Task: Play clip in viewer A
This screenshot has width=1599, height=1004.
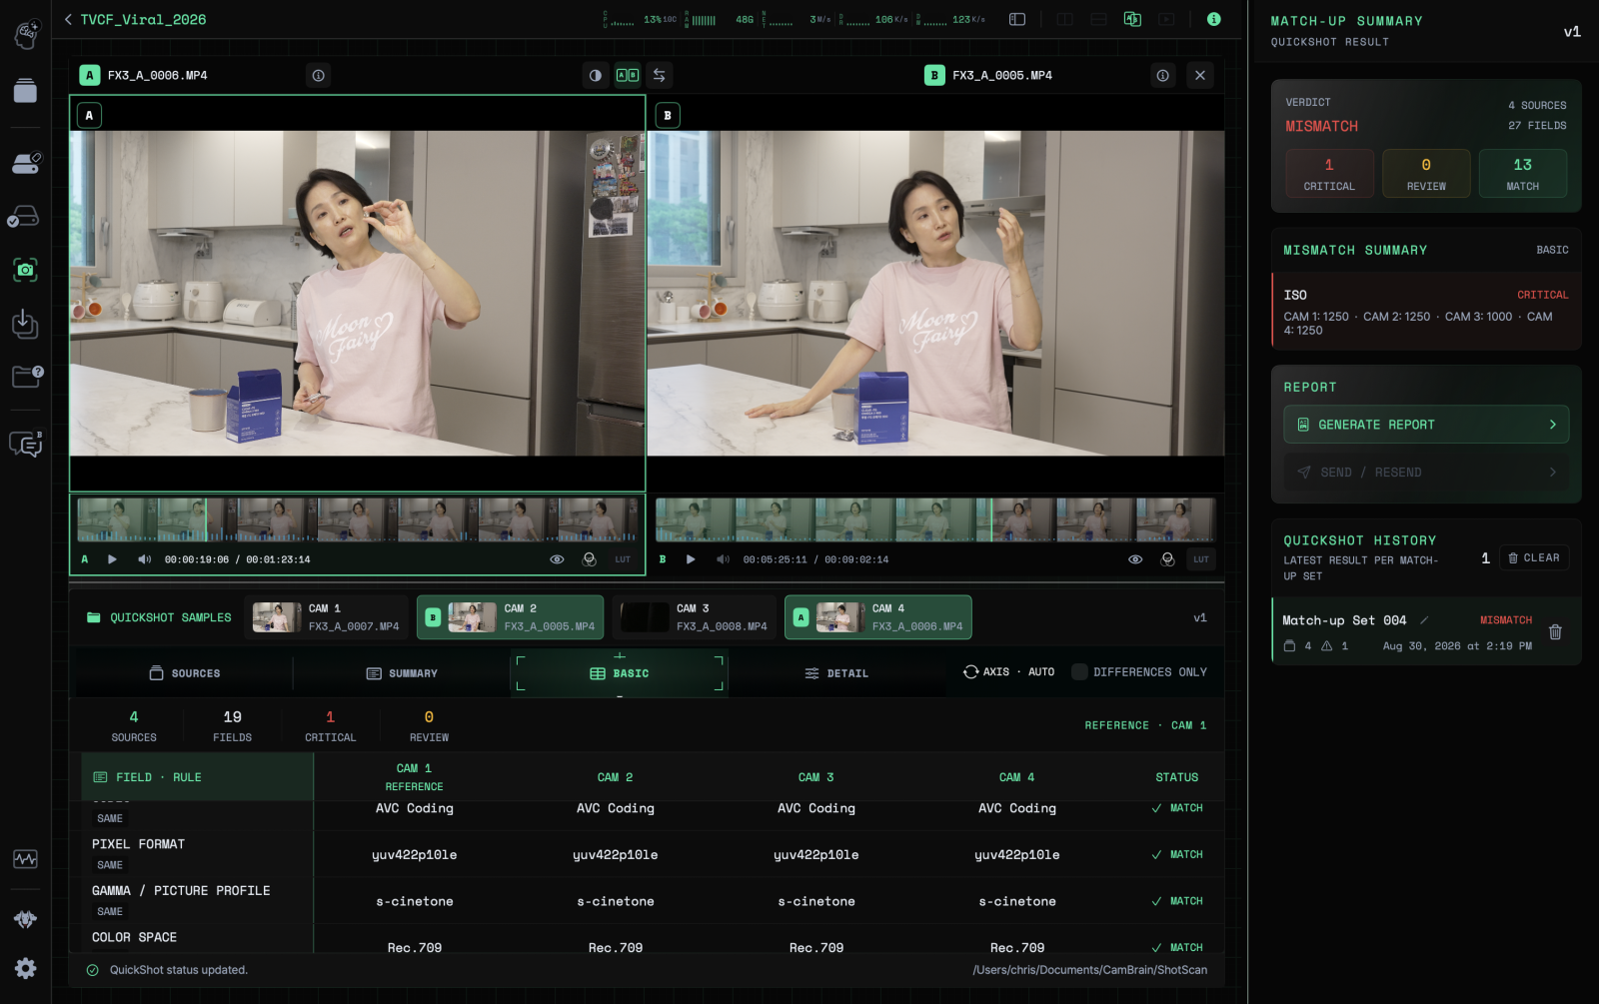Action: 112,559
